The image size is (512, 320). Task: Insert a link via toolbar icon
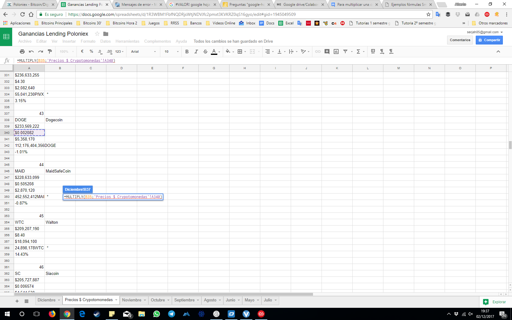(318, 52)
